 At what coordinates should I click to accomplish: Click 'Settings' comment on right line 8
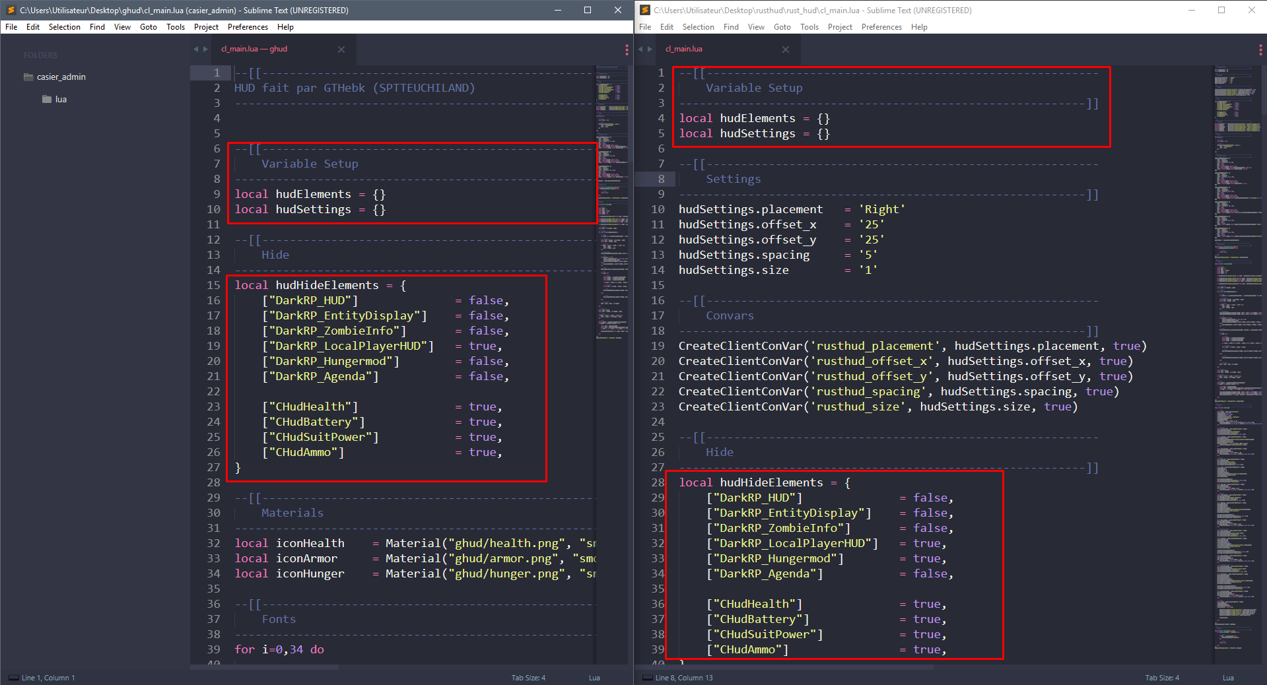(x=733, y=179)
